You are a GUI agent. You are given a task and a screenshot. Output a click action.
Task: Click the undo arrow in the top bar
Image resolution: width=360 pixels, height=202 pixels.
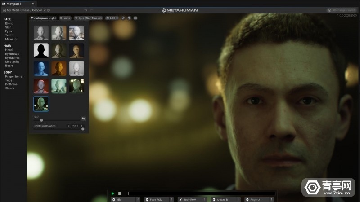[x=85, y=10]
